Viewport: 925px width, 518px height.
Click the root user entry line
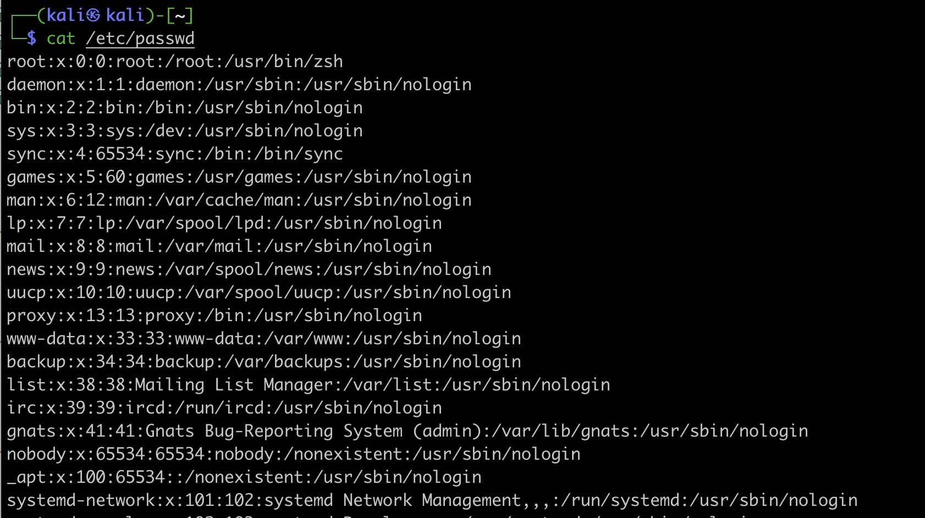point(175,62)
